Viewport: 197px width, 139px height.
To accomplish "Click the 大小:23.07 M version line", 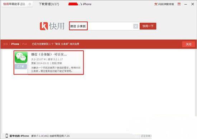I will (x=47, y=60).
